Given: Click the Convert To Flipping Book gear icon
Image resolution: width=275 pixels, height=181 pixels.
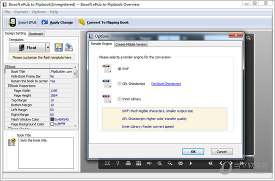Looking at the screenshot, I should click(81, 22).
